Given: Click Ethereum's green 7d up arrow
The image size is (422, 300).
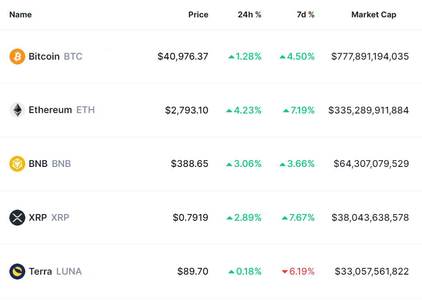Looking at the screenshot, I should pyautogui.click(x=286, y=110).
